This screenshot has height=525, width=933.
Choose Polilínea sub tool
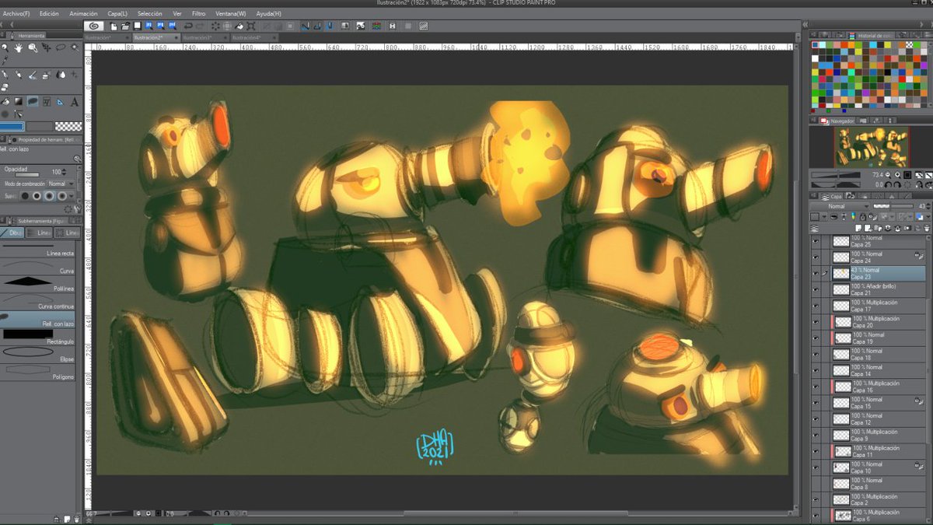pyautogui.click(x=38, y=284)
